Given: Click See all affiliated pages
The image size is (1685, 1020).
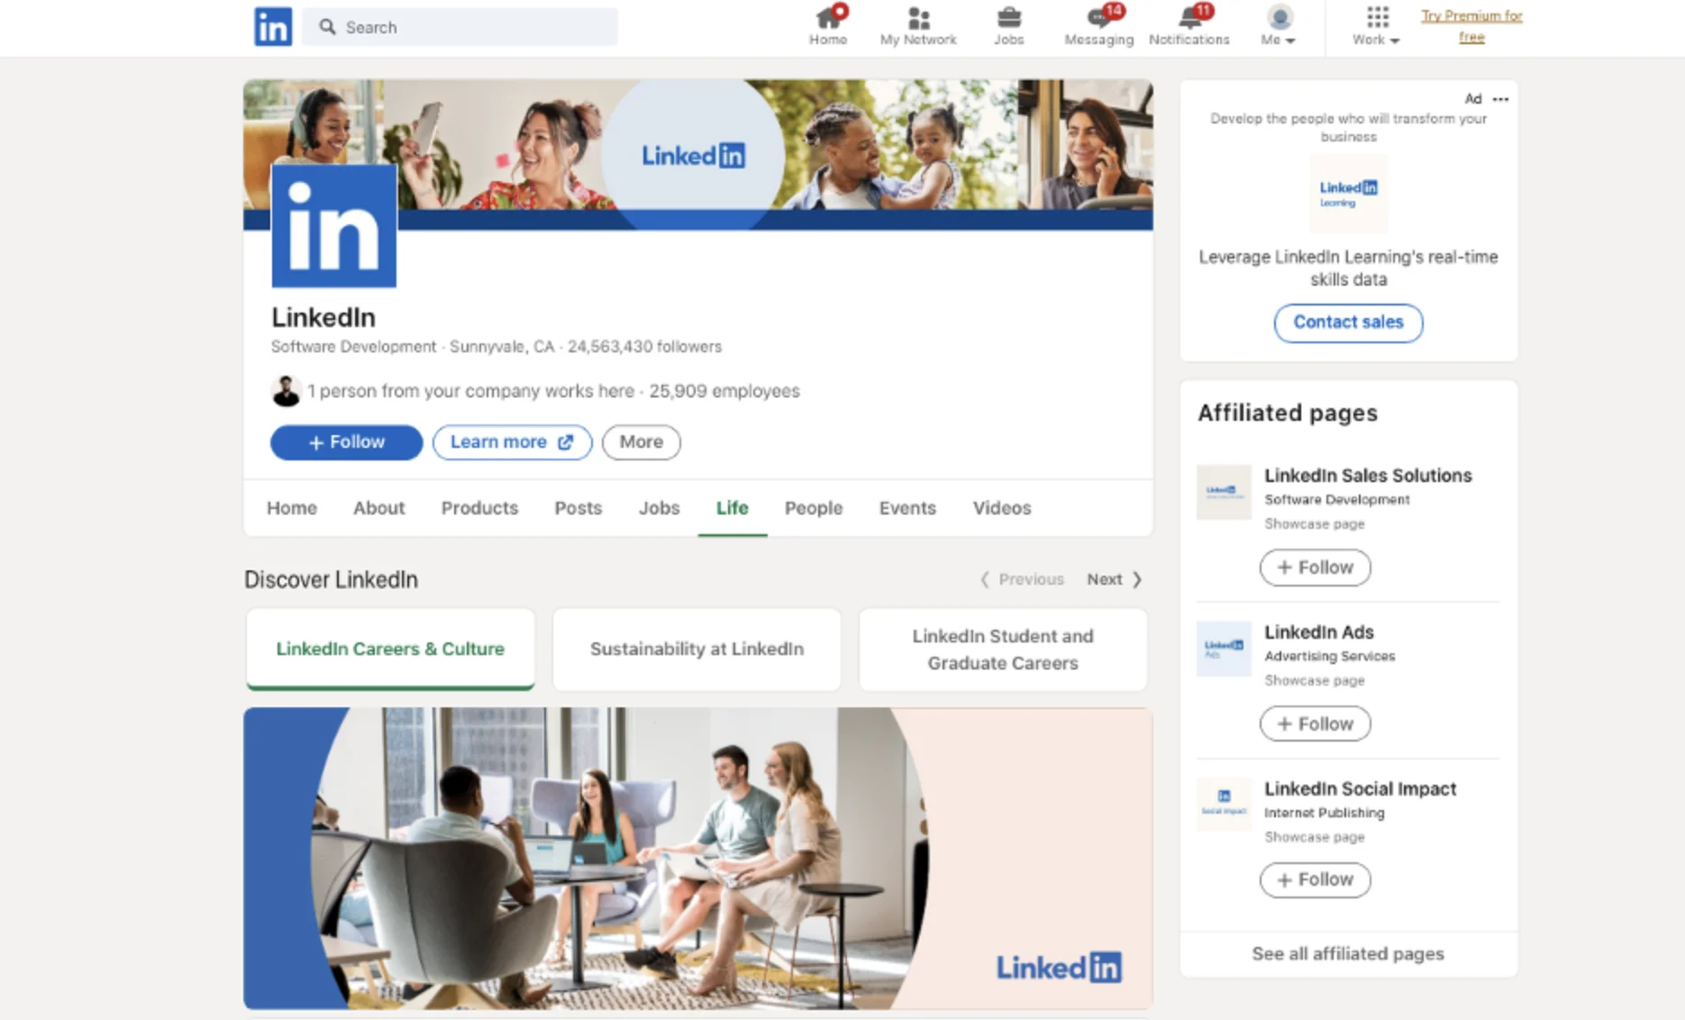Looking at the screenshot, I should point(1348,953).
